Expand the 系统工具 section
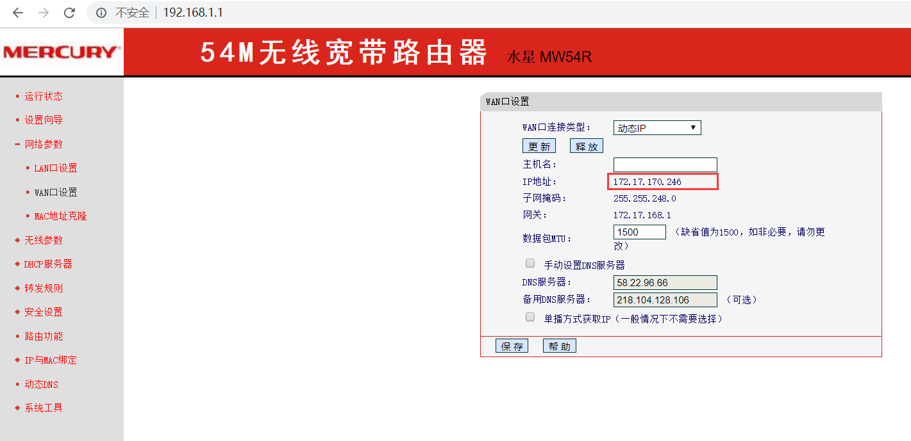The height and width of the screenshot is (441, 911). (x=44, y=408)
